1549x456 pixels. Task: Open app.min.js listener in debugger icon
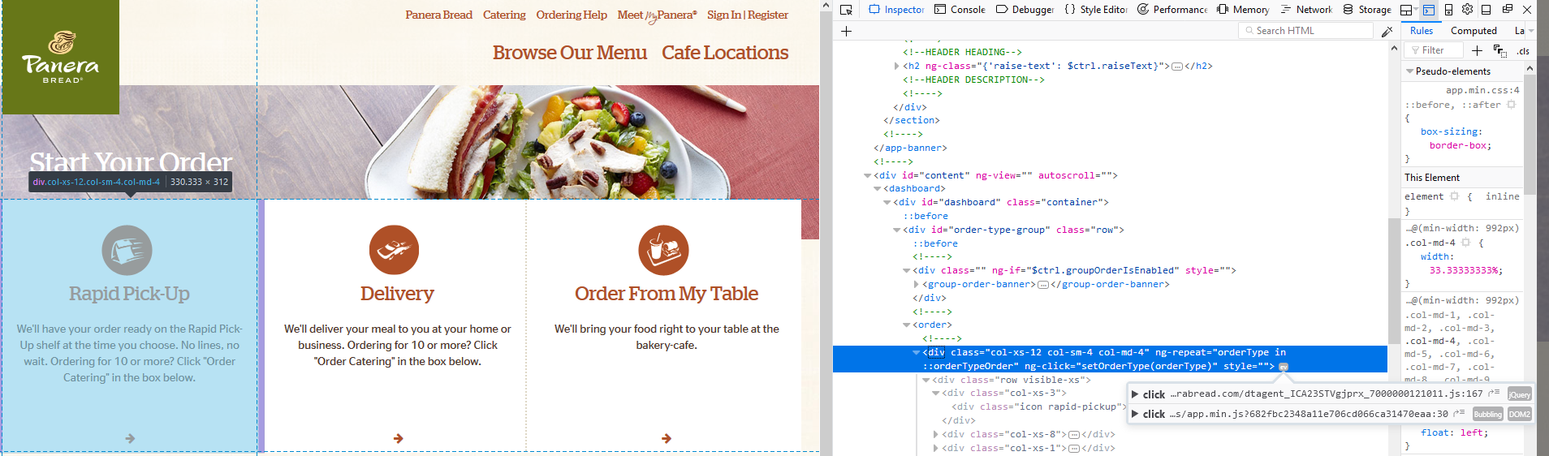pos(1460,413)
